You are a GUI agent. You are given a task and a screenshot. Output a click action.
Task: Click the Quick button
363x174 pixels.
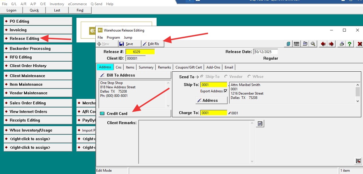[34, 10]
